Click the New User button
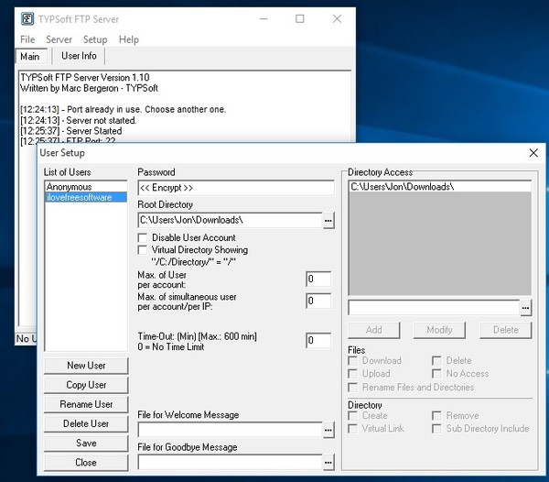The image size is (549, 482). 86,366
